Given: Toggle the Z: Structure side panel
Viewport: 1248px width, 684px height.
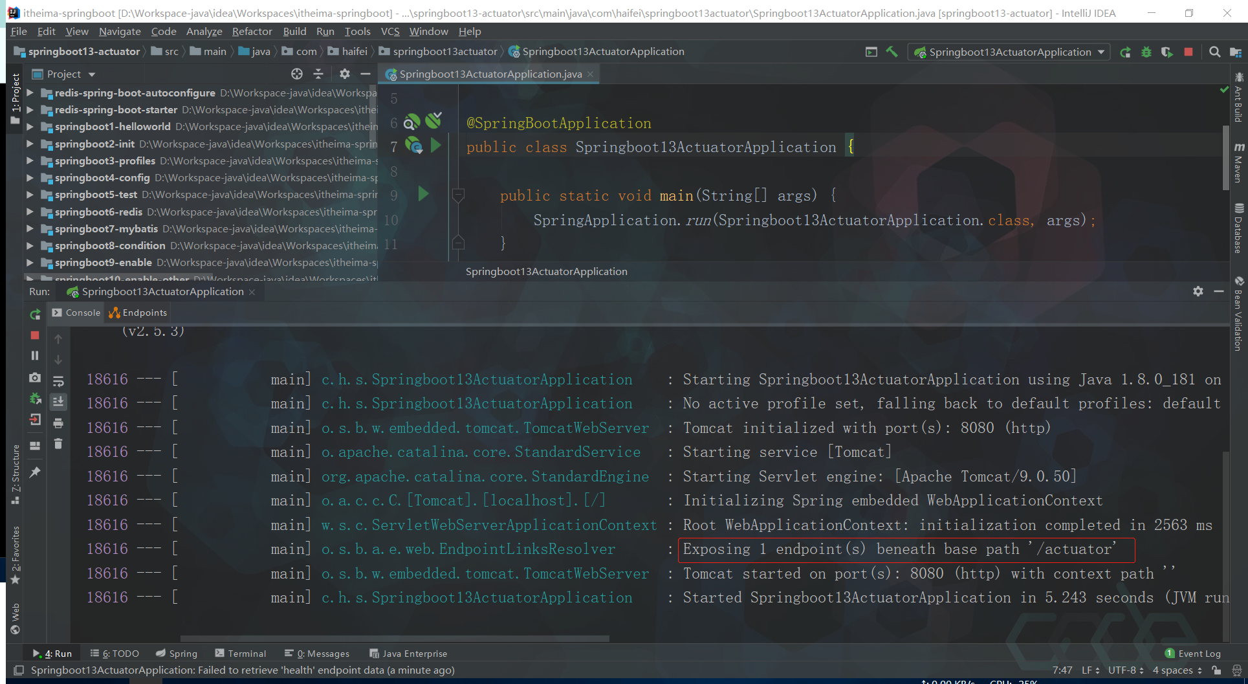Looking at the screenshot, I should (16, 474).
